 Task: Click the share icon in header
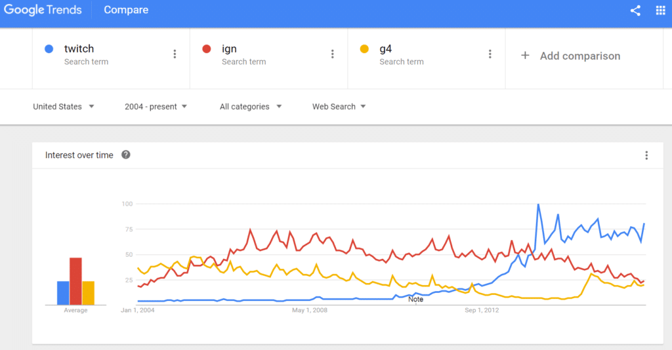[635, 10]
